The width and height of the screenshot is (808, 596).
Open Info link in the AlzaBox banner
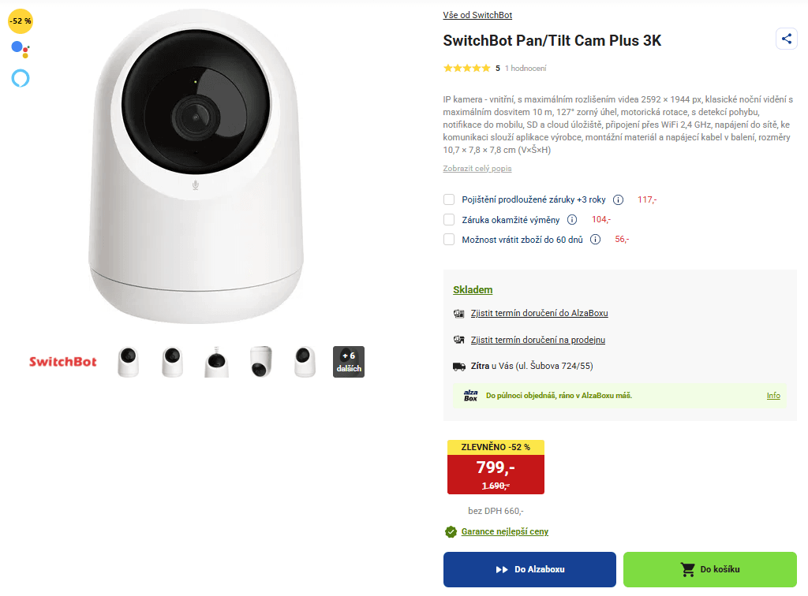(773, 395)
